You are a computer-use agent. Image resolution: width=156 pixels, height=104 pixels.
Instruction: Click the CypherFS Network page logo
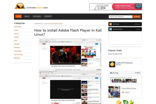(112, 64)
